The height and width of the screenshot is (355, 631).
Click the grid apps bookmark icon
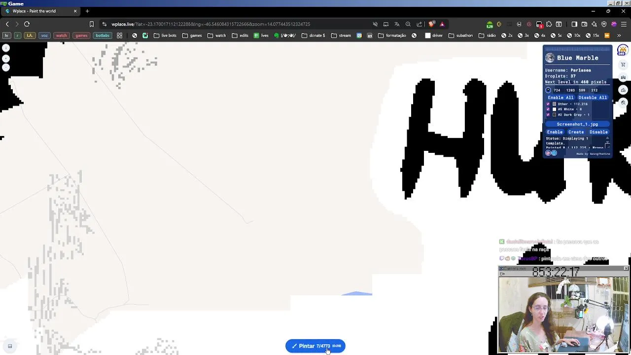[119, 35]
